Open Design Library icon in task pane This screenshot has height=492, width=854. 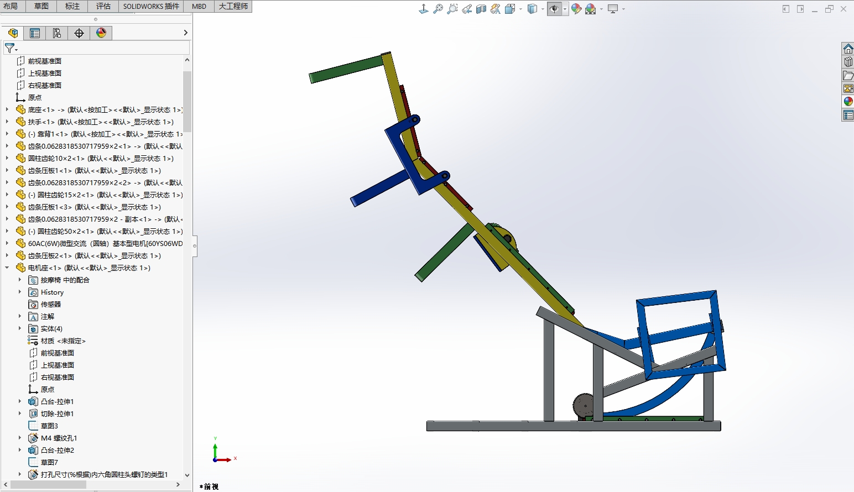click(848, 62)
